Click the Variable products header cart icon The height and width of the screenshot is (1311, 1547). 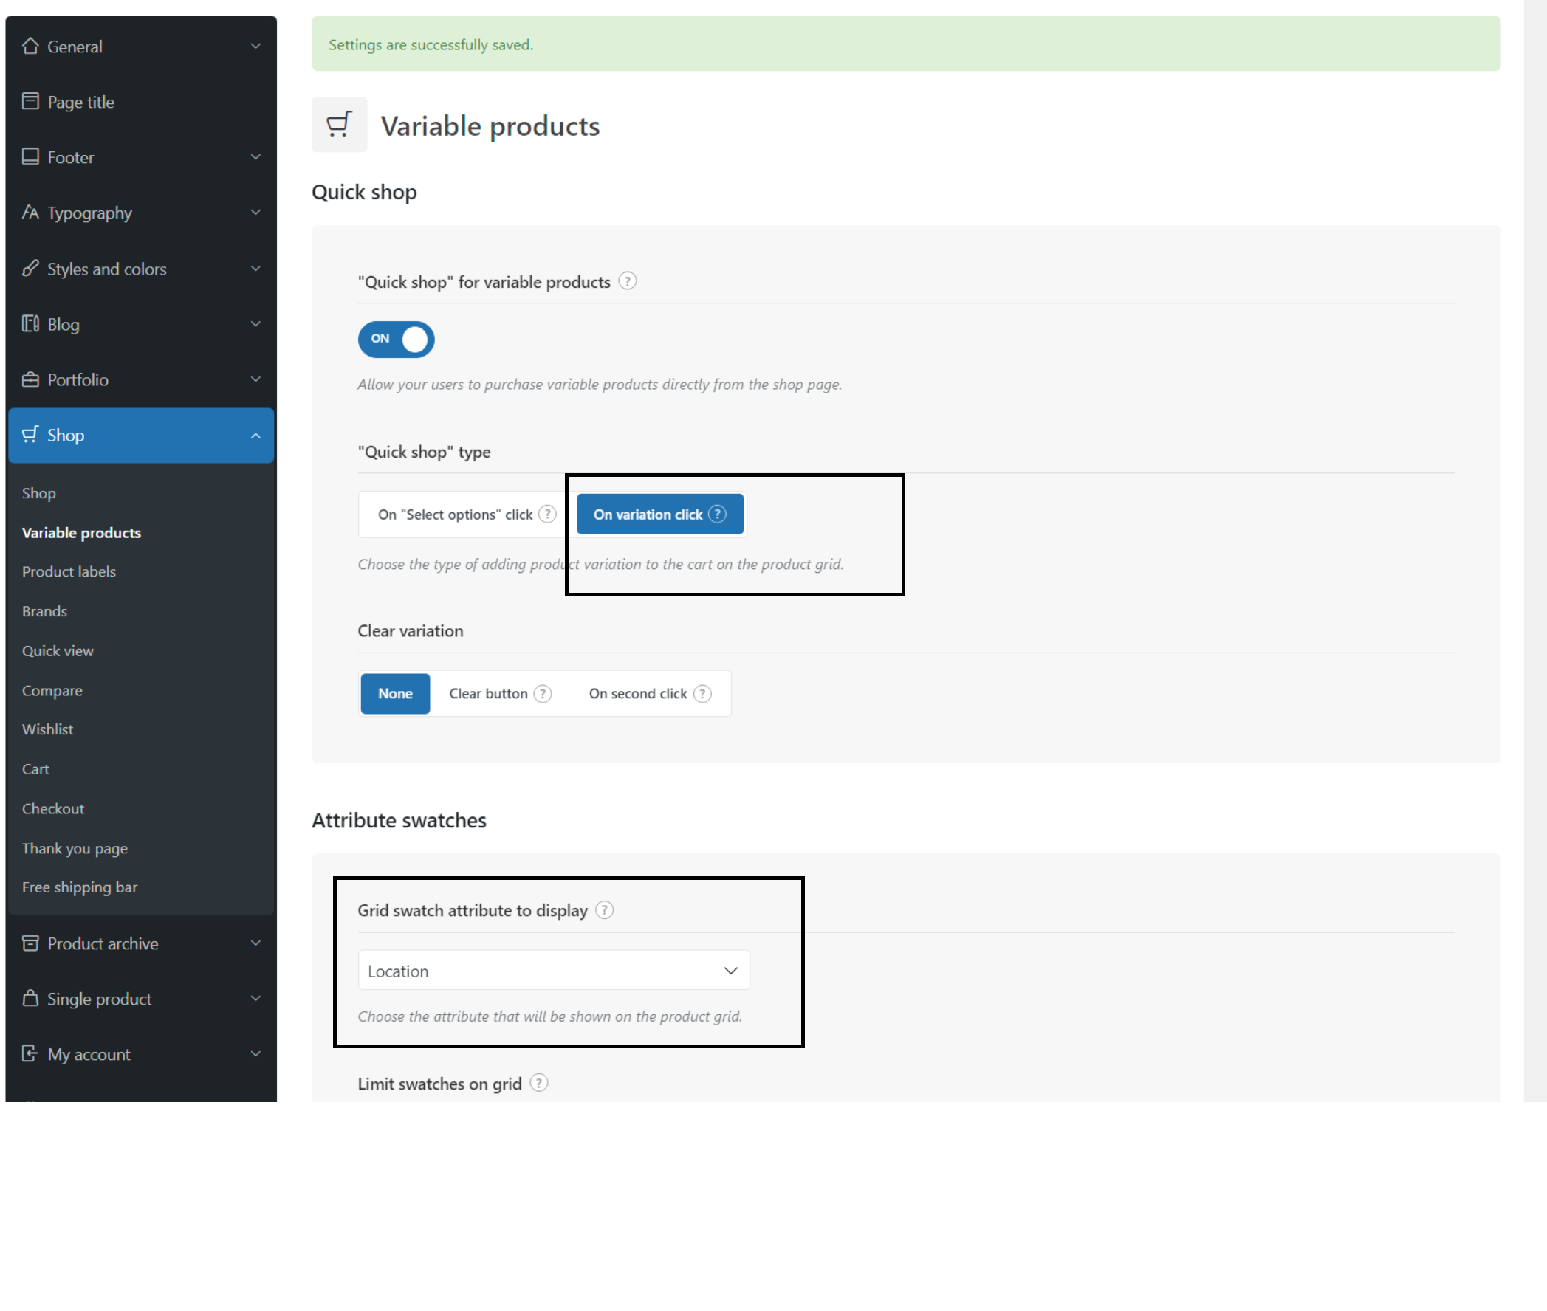pyautogui.click(x=339, y=124)
